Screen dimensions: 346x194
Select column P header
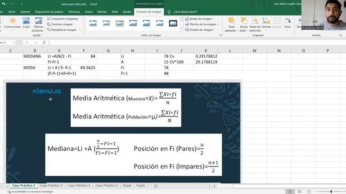click(x=328, y=51)
